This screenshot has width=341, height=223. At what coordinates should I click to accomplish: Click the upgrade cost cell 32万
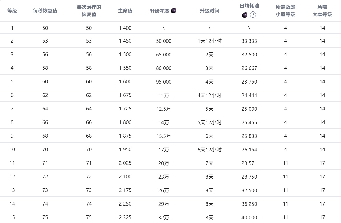point(164,218)
